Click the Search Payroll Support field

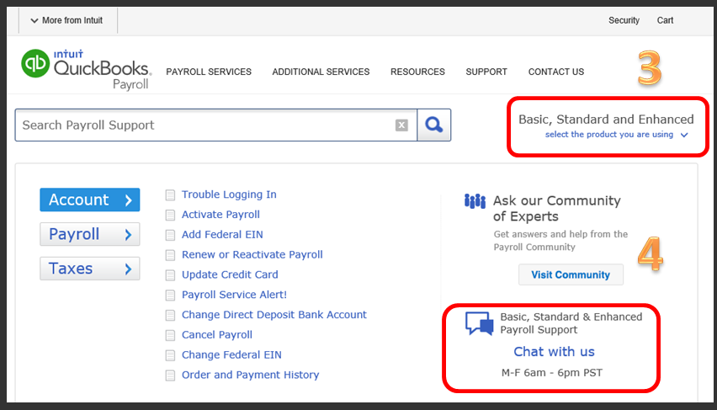[x=202, y=125]
